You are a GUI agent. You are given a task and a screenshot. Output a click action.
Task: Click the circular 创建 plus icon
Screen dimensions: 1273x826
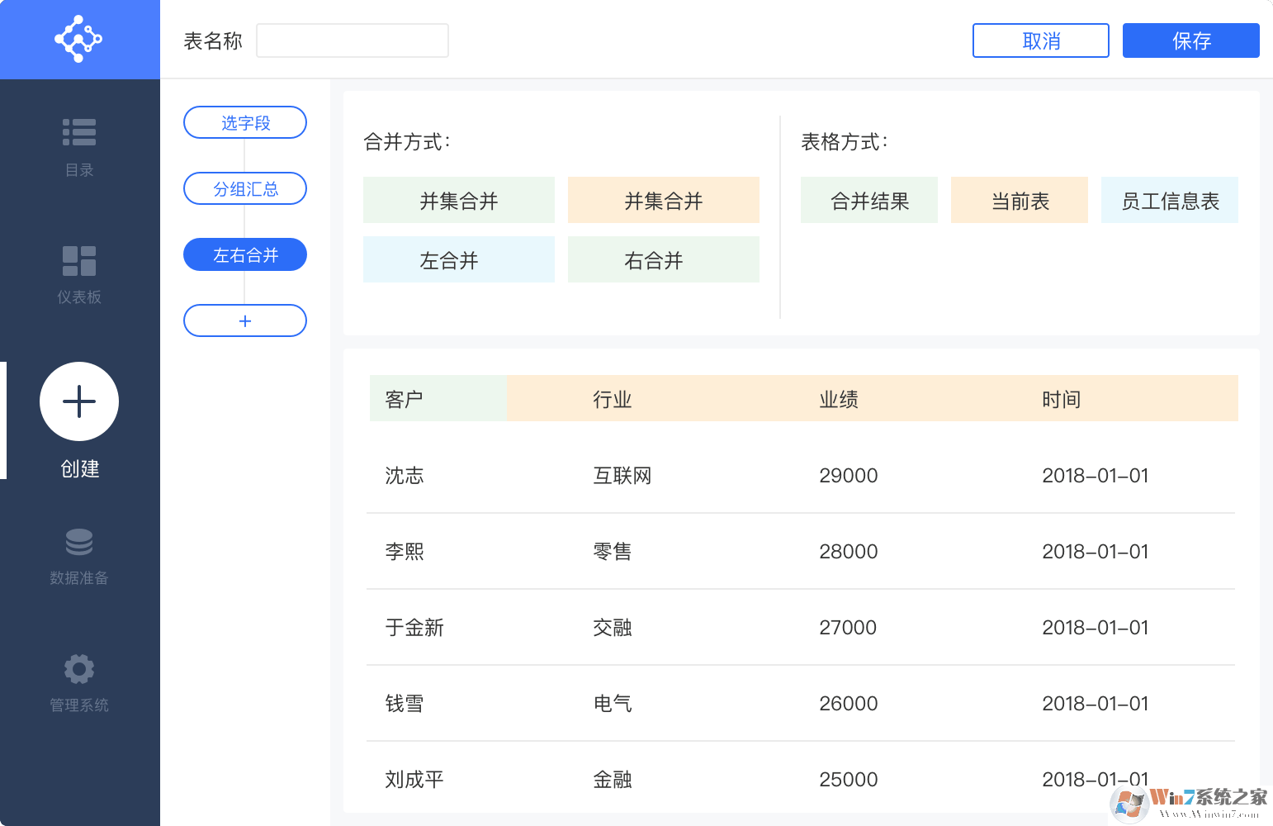pyautogui.click(x=78, y=401)
